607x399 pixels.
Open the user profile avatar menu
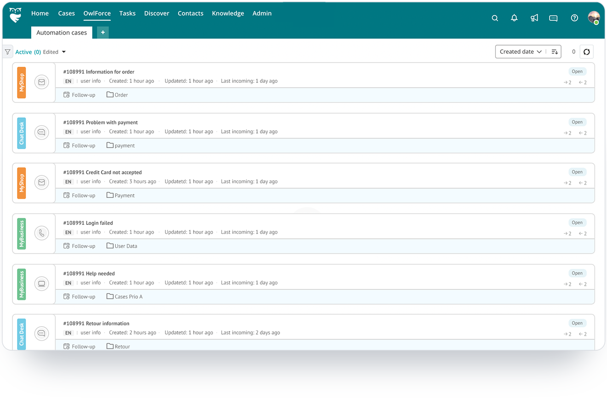tap(594, 18)
